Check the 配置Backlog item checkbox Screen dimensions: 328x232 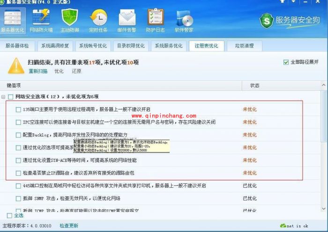pyautogui.click(x=18, y=135)
